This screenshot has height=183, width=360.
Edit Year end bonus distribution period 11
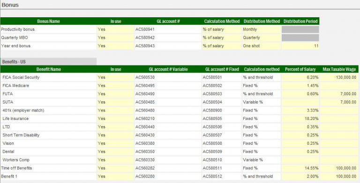click(300, 46)
